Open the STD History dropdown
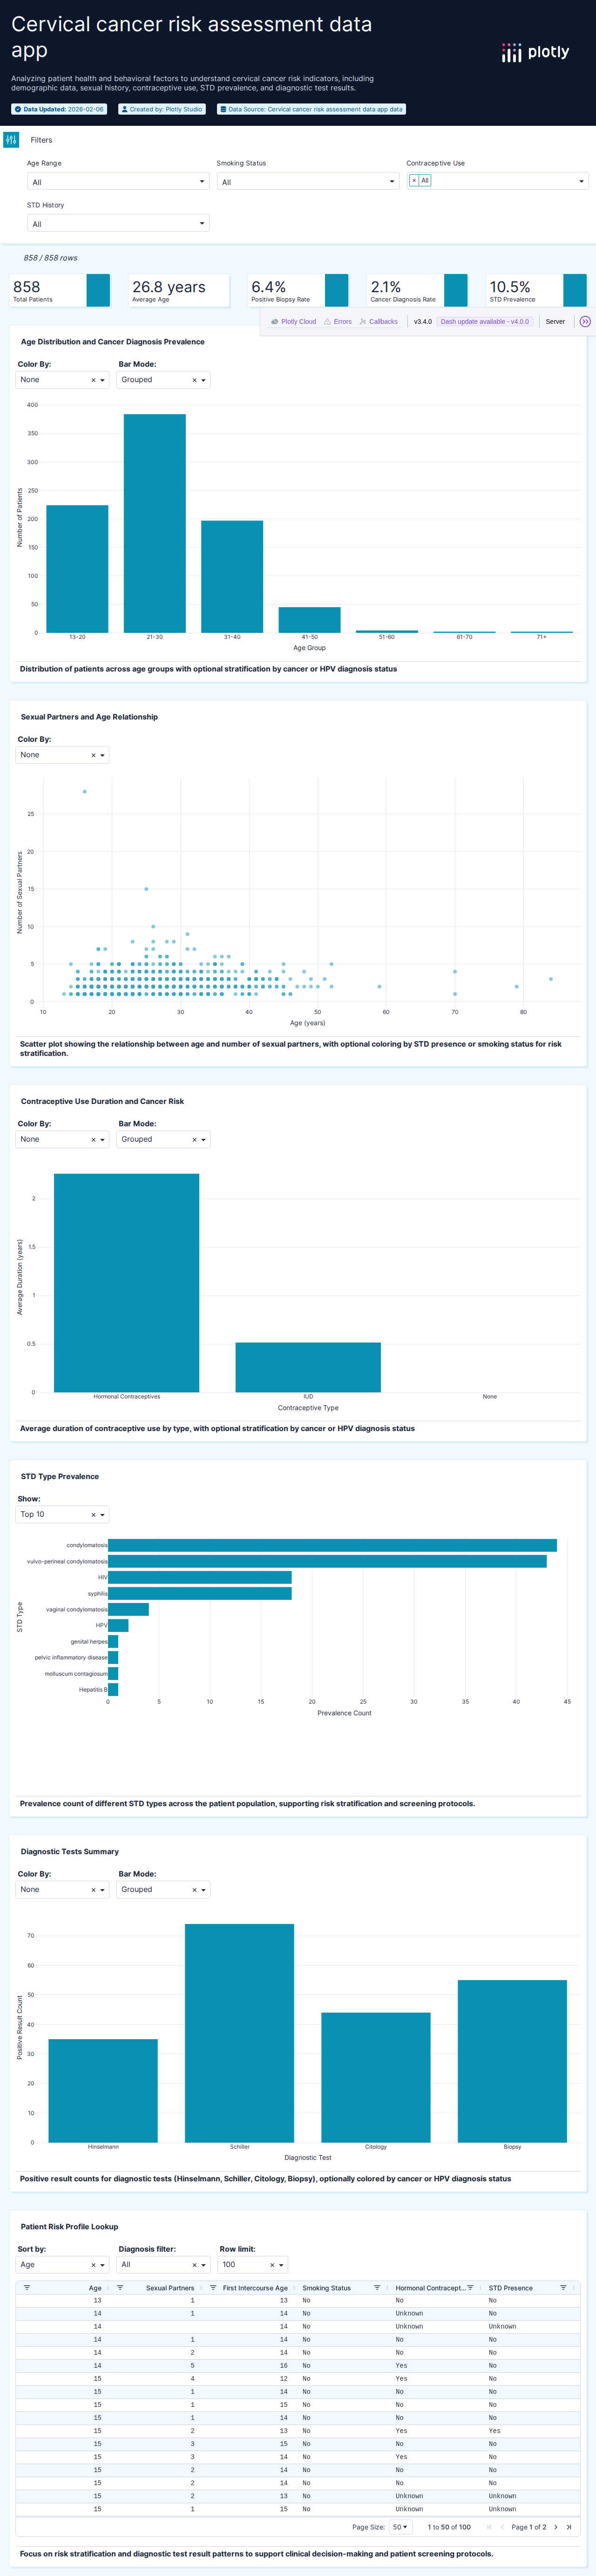The height and width of the screenshot is (2576, 596). coord(118,224)
